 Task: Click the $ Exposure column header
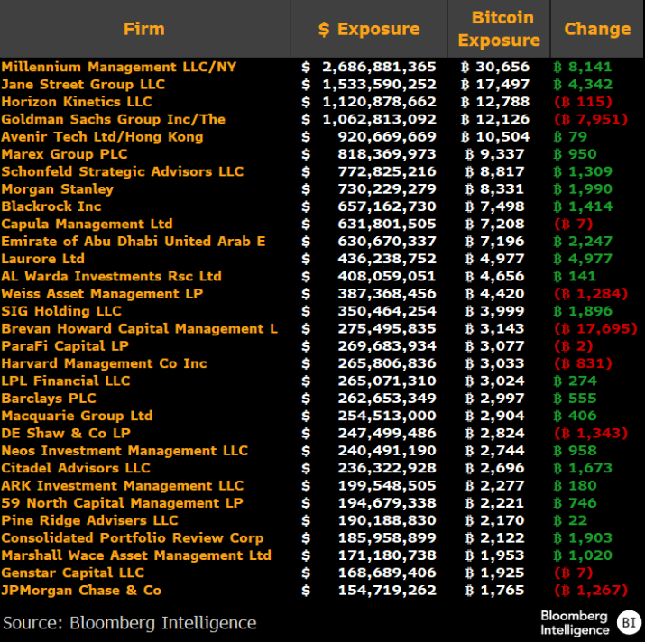point(369,29)
